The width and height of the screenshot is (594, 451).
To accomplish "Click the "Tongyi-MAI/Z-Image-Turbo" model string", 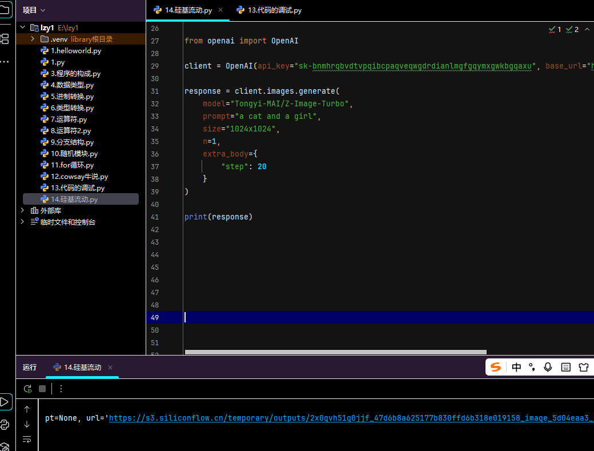I will point(290,104).
